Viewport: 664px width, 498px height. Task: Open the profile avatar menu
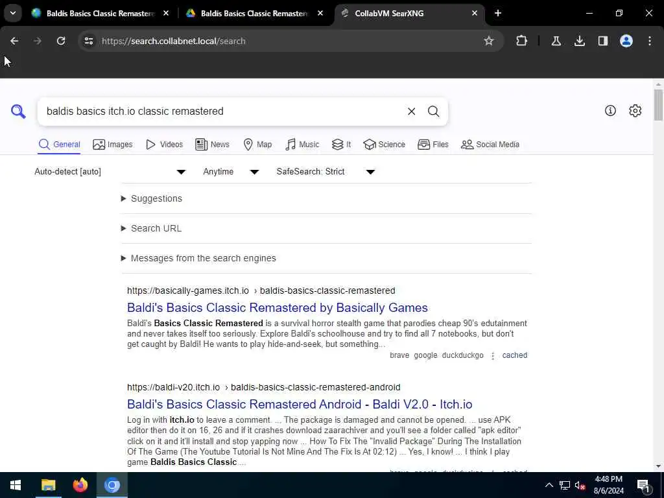pyautogui.click(x=626, y=41)
